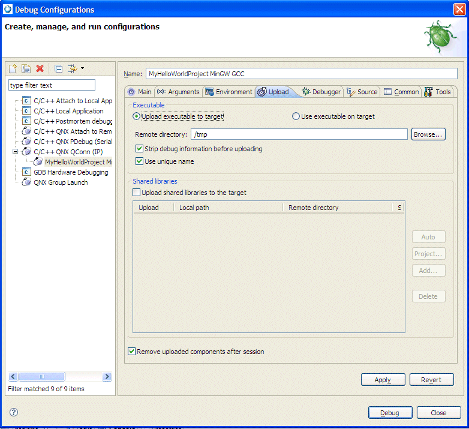Click the Apply button

pyautogui.click(x=383, y=380)
